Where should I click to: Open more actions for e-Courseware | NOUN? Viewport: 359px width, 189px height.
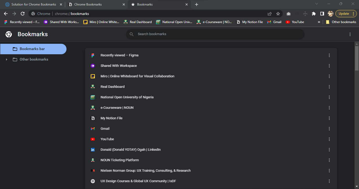[329, 108]
